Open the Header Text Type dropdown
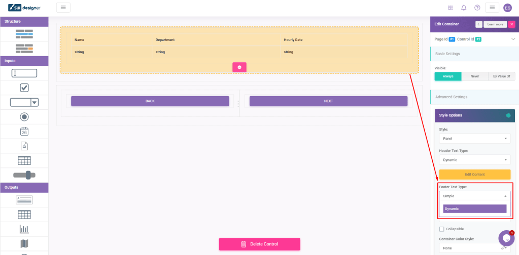 coord(474,160)
